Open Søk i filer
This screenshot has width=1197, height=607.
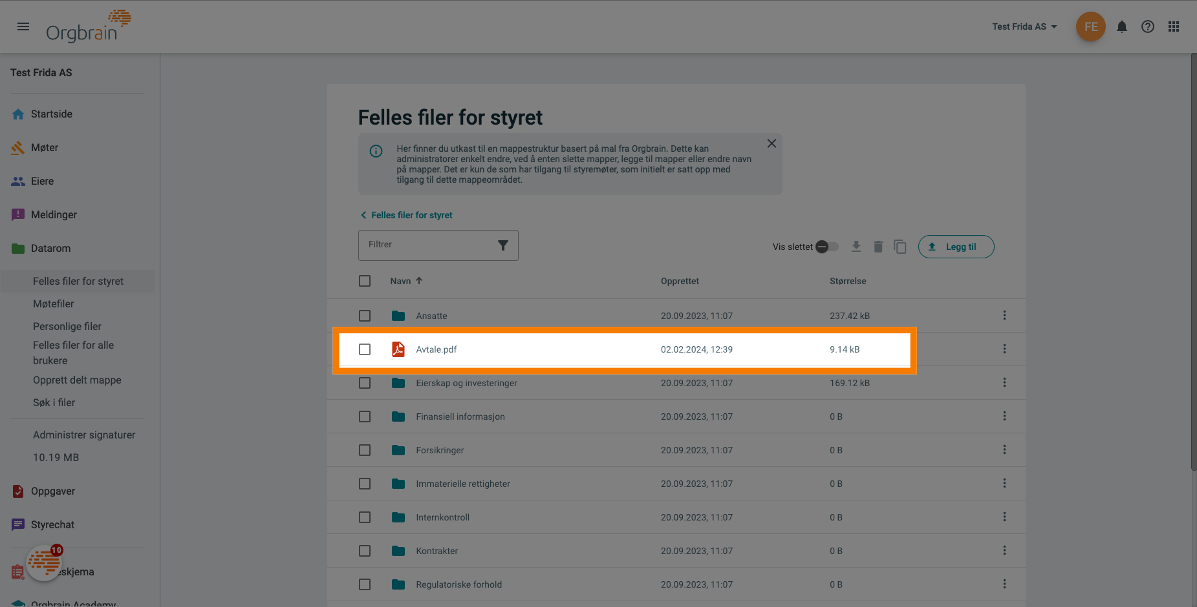(54, 402)
